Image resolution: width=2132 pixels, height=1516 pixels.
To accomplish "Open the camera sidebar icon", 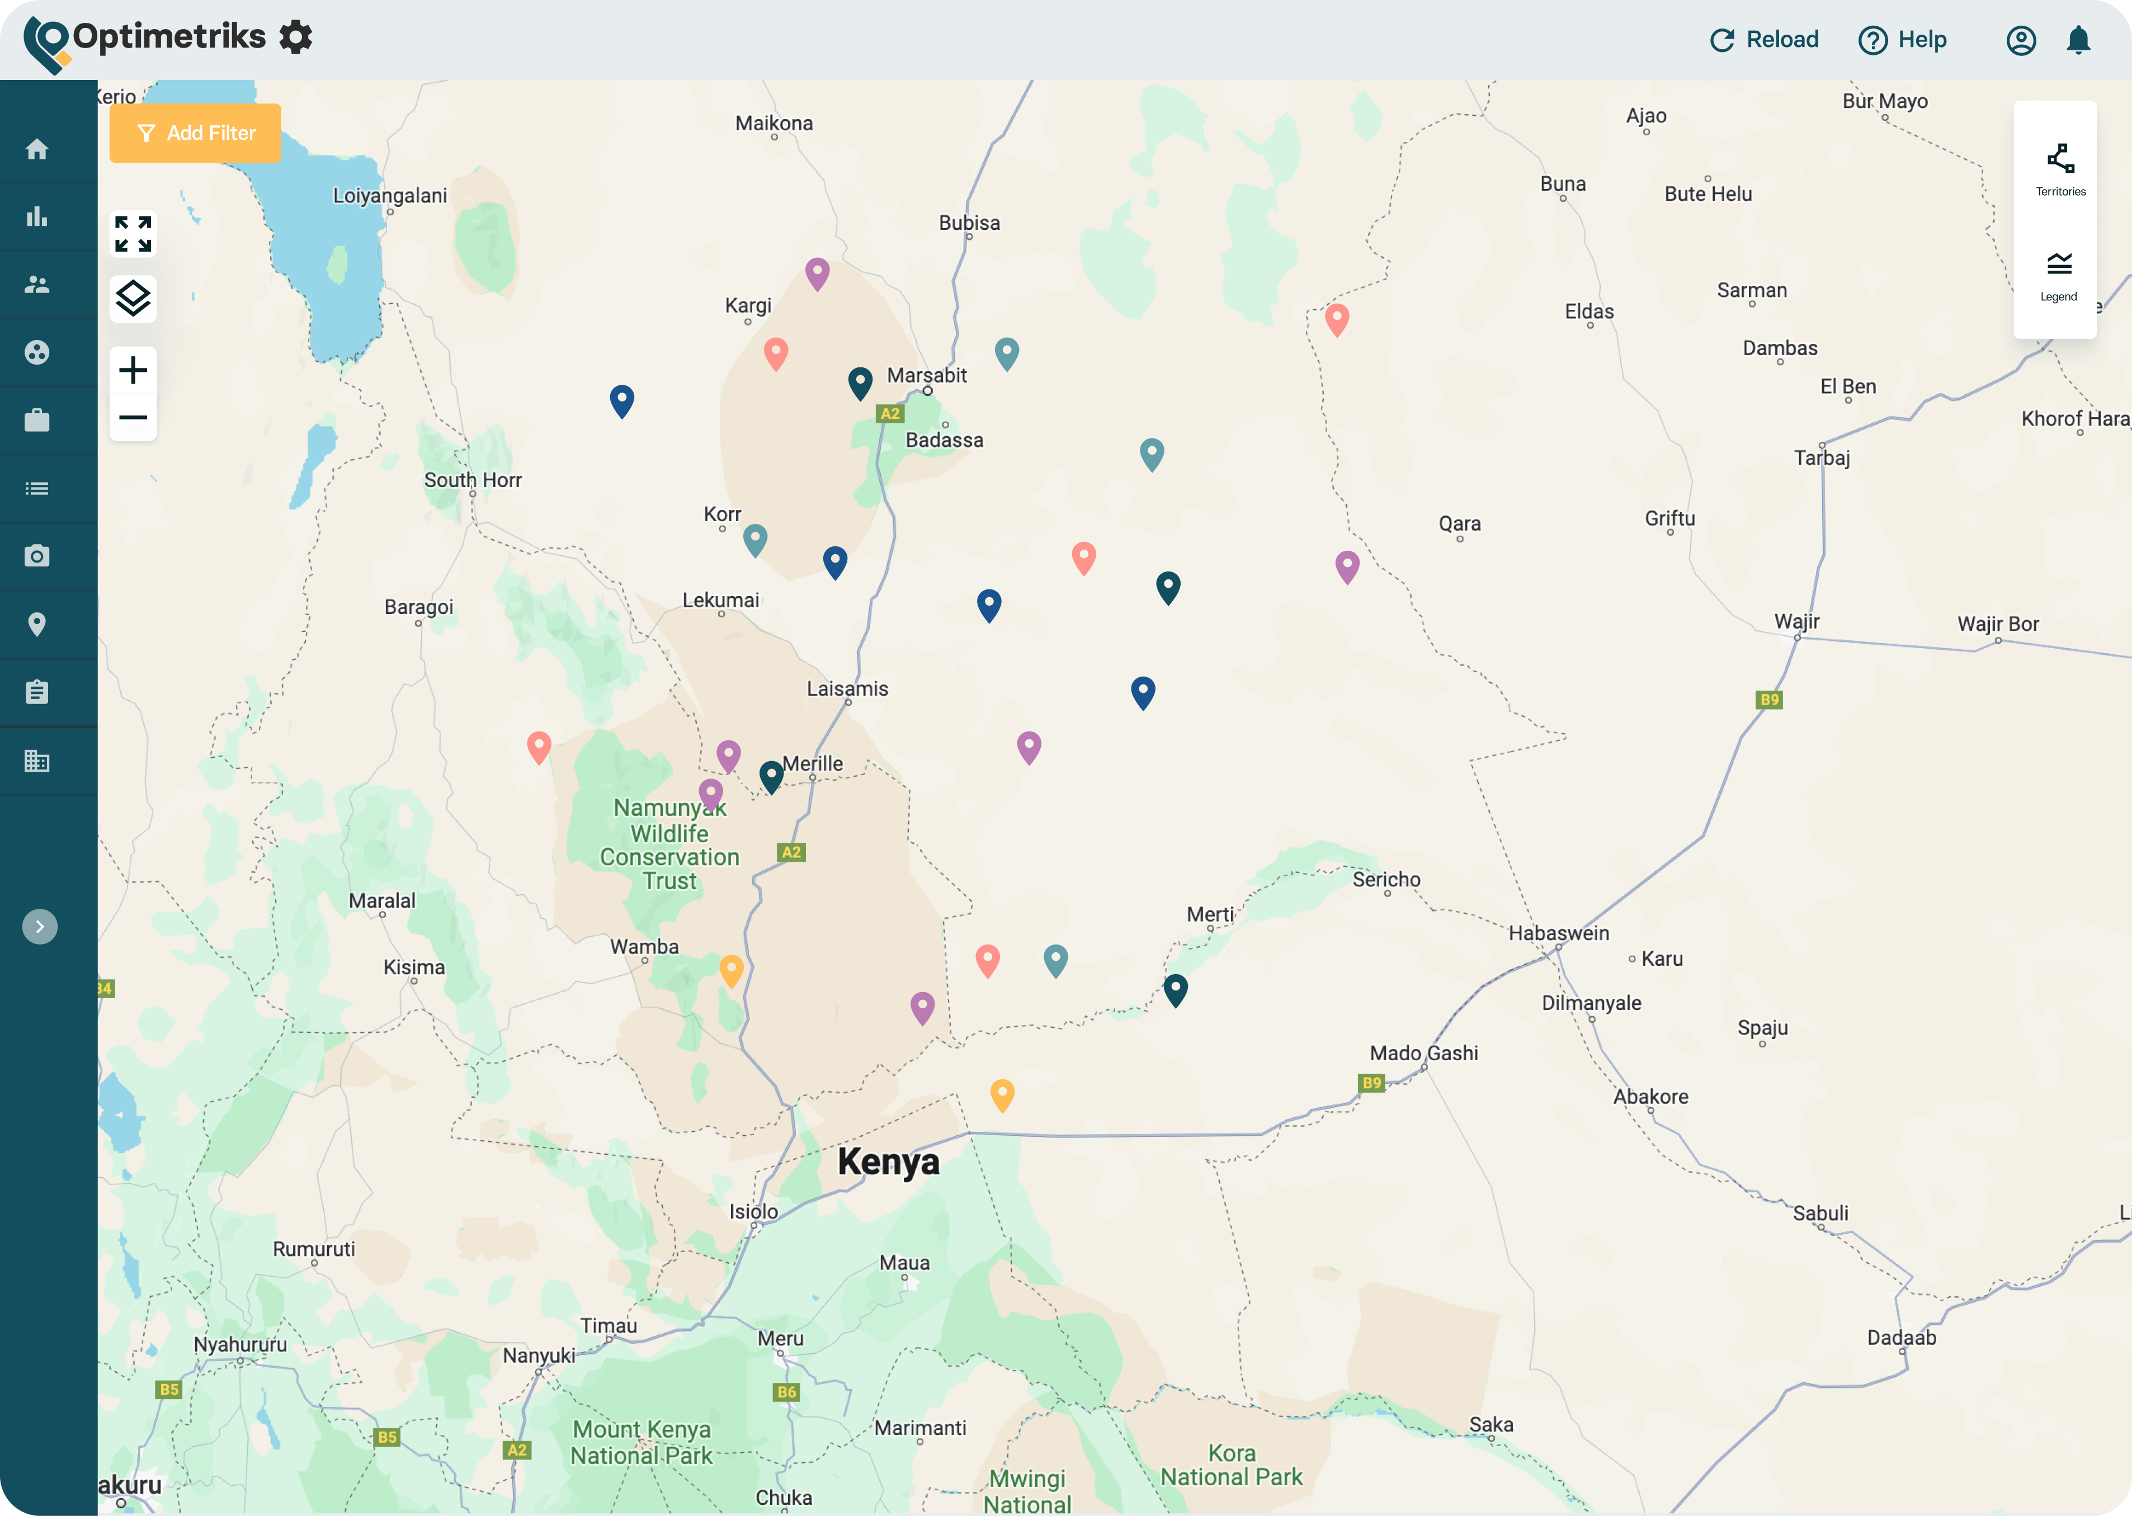I will pyautogui.click(x=37, y=556).
